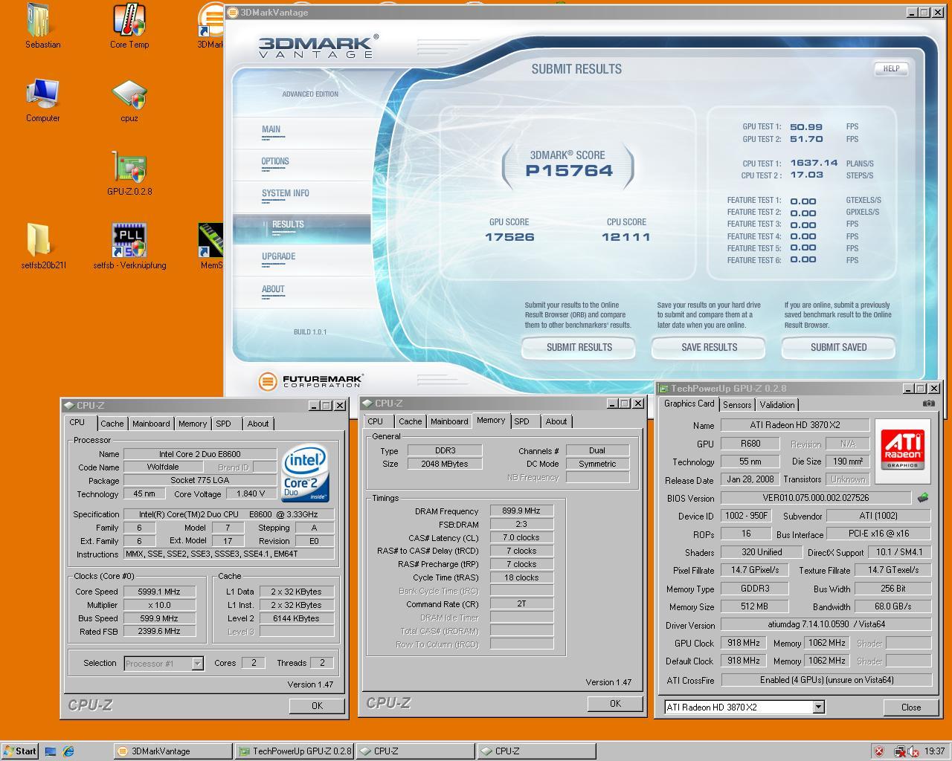The image size is (952, 761).
Task: Click Show Desktop quick launch icon
Action: [51, 751]
